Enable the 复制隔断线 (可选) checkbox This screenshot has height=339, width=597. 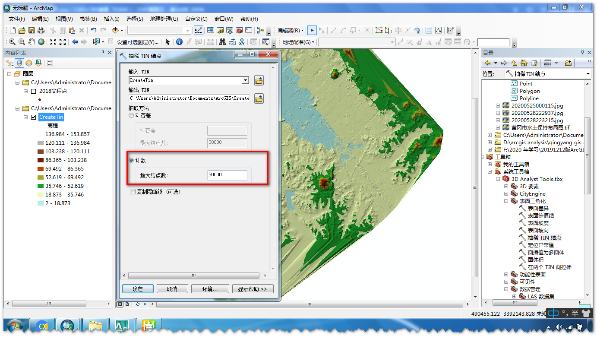[133, 191]
